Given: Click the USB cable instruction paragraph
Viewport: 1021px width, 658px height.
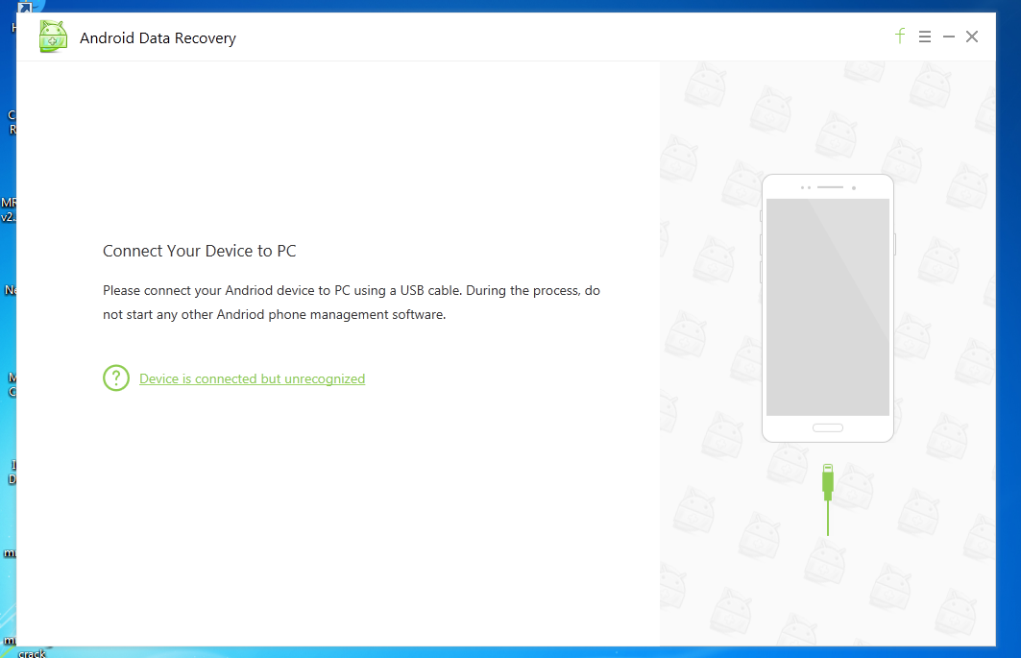Looking at the screenshot, I should coord(351,303).
